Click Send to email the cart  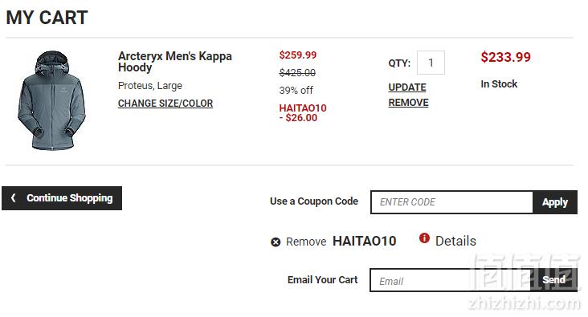click(554, 280)
